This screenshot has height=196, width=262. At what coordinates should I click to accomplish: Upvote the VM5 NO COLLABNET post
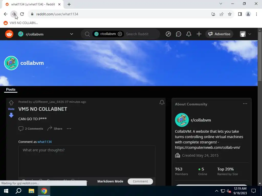(x=11, y=103)
